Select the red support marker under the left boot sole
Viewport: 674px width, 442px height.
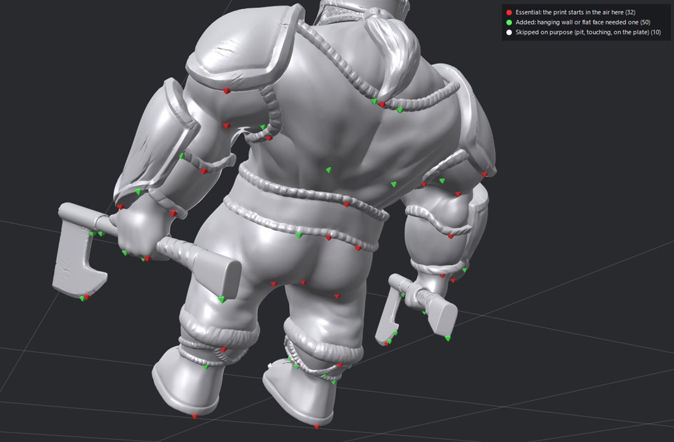[x=195, y=416]
